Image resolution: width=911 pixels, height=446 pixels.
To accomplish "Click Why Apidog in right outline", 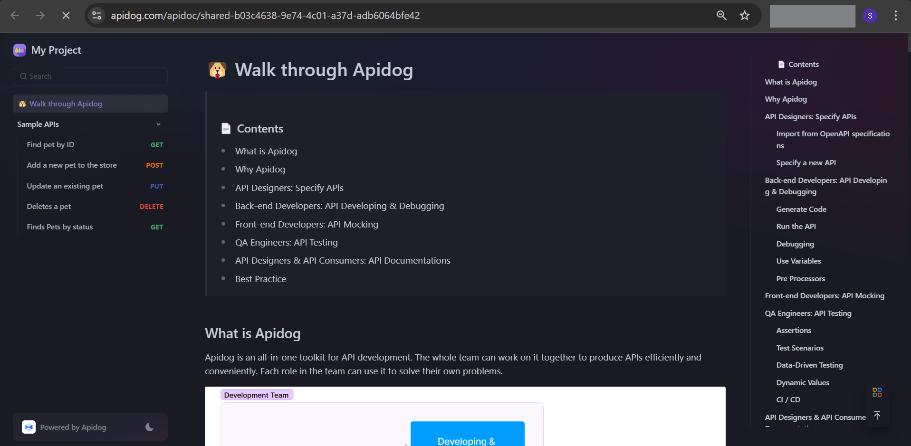I will [x=786, y=99].
